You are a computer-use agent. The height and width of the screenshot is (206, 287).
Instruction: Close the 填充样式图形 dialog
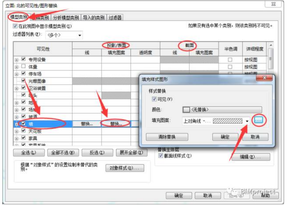point(264,78)
